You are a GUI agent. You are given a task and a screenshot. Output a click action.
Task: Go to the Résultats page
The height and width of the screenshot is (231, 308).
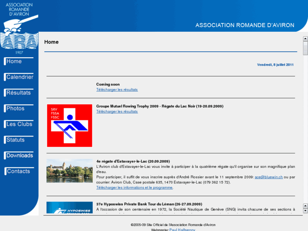click(x=19, y=93)
